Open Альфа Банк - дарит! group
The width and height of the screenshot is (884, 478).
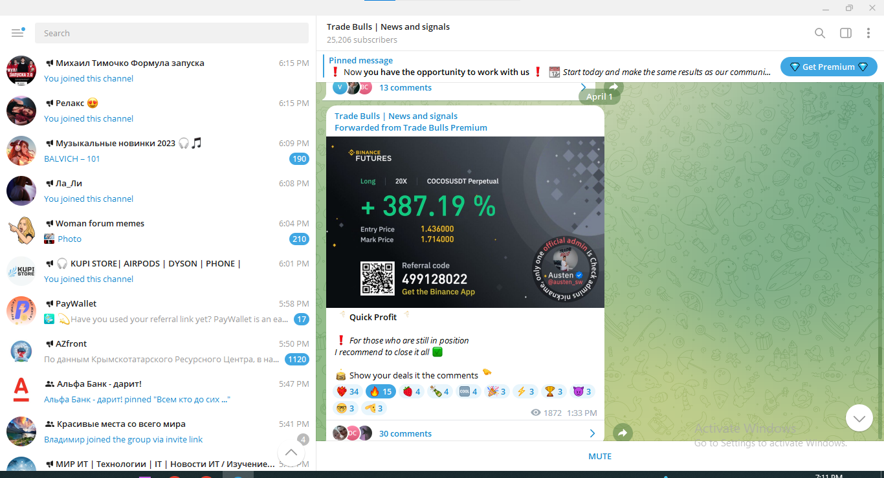click(x=158, y=391)
